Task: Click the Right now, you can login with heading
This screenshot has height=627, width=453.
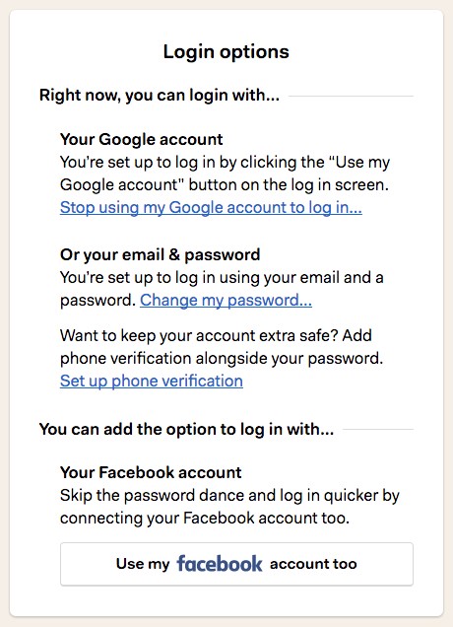Action: coord(160,96)
